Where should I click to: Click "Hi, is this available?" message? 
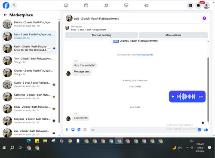pos(85,65)
